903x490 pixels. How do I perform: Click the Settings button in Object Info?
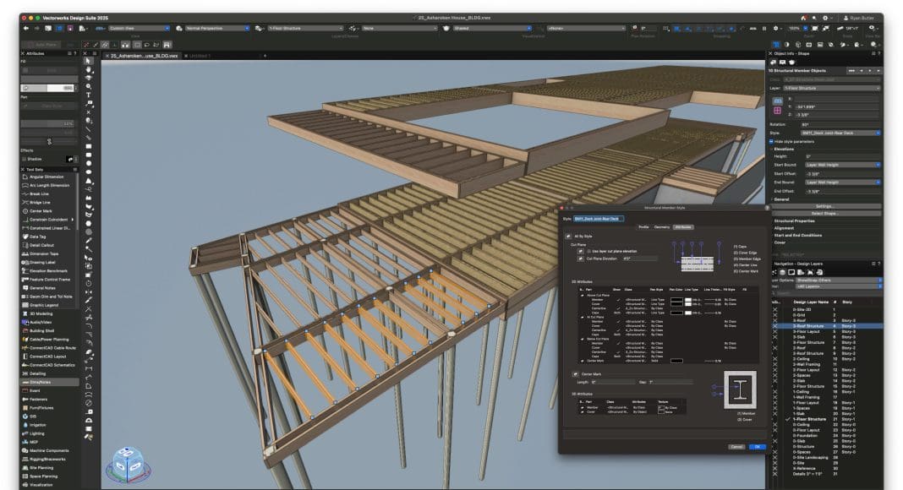tap(824, 205)
